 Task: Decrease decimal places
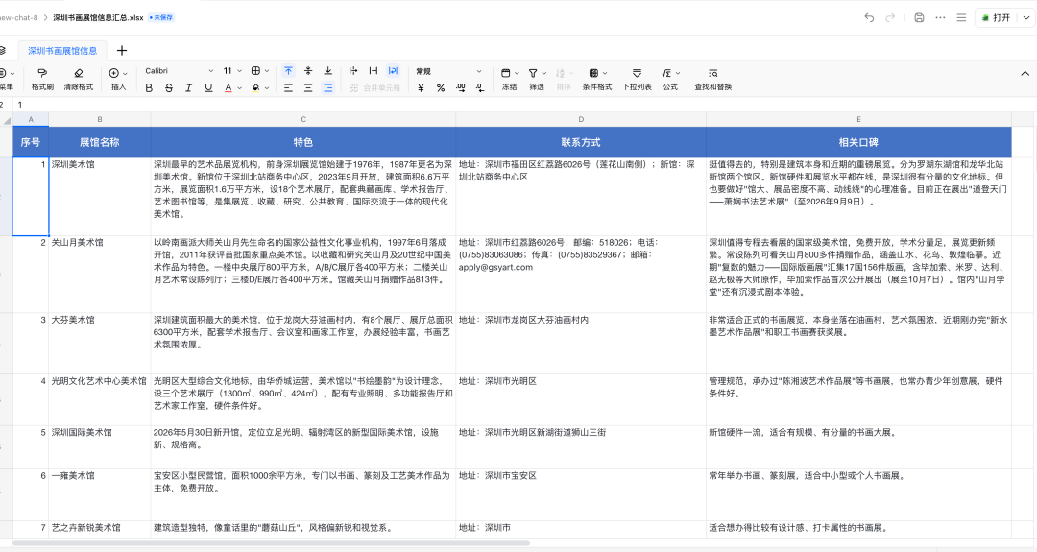coord(480,88)
